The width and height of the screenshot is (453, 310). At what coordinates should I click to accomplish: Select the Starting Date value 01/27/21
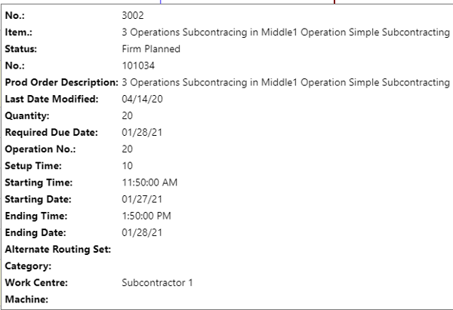click(142, 199)
